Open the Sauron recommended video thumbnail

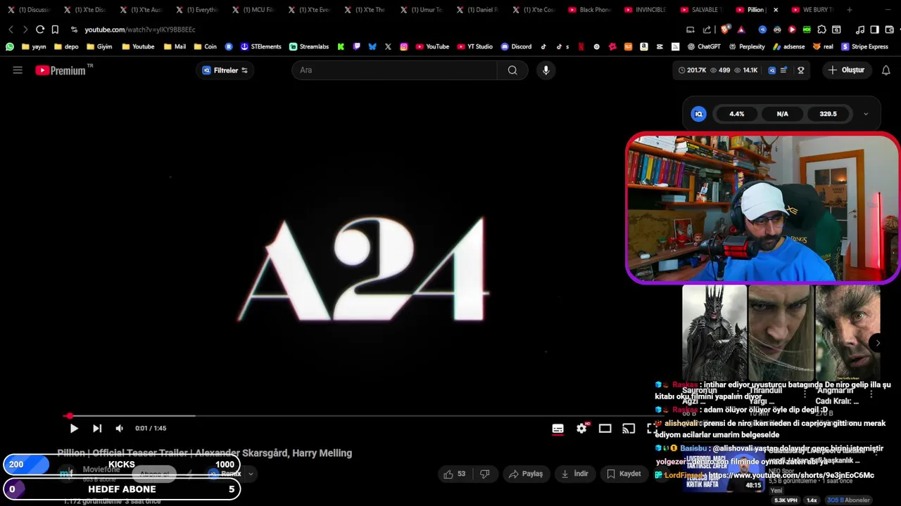tap(714, 332)
